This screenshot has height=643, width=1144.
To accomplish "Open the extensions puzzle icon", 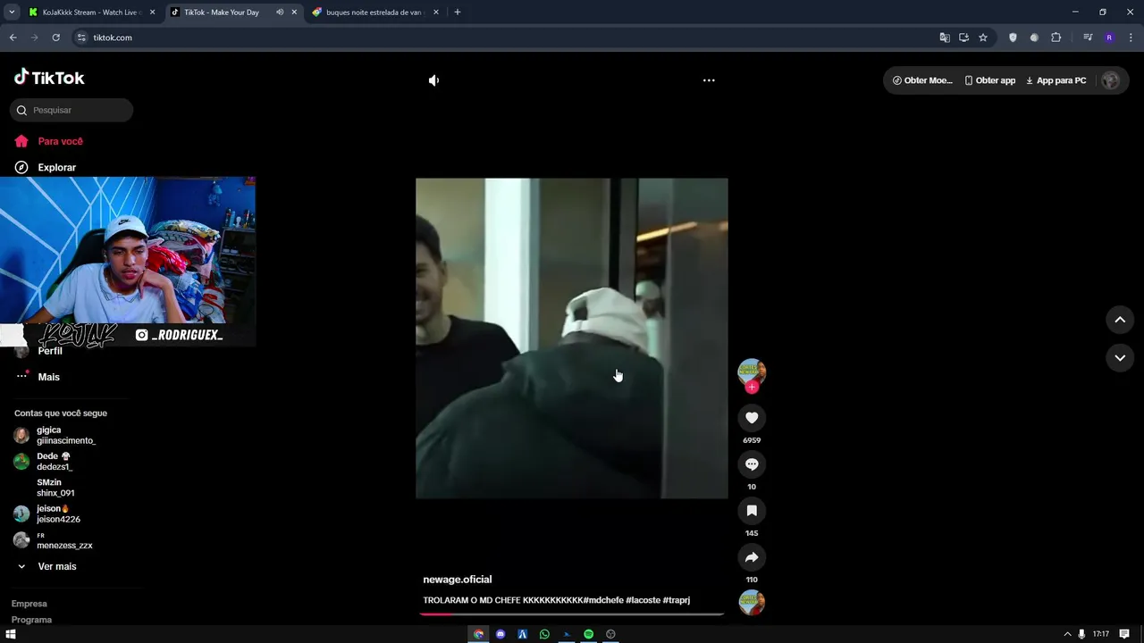I will 1056,38.
